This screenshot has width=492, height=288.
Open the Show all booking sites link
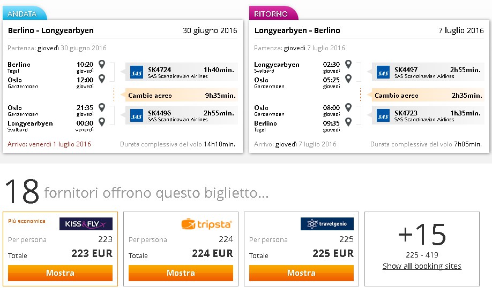coord(422,266)
